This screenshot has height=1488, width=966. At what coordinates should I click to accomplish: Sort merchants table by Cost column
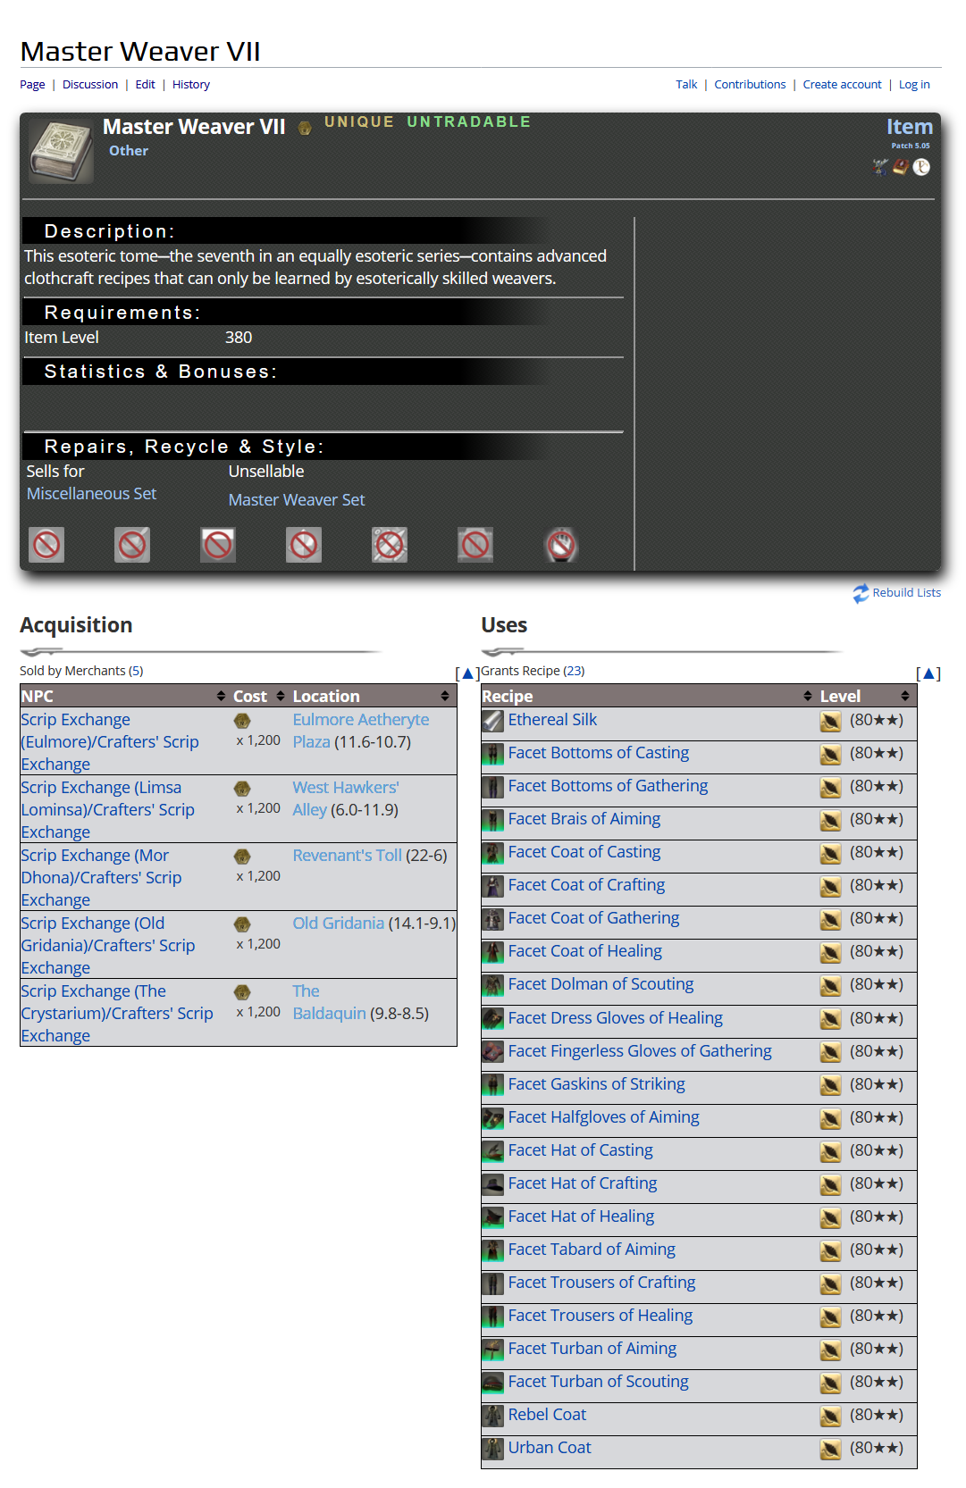(281, 696)
